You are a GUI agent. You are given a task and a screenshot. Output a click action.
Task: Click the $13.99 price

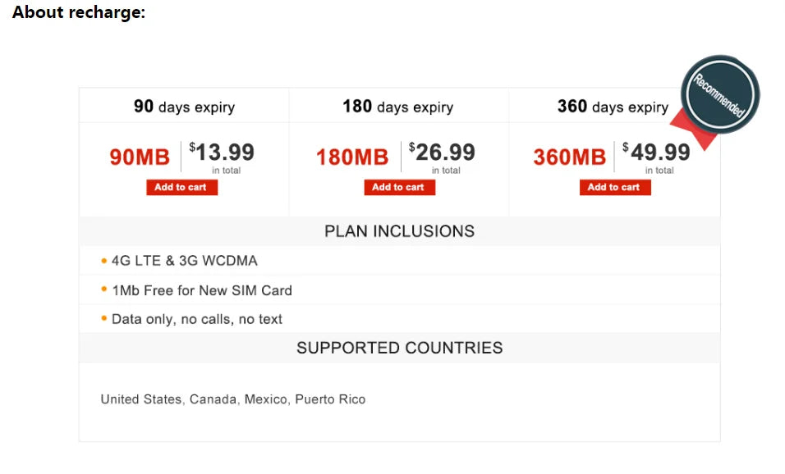coord(222,153)
